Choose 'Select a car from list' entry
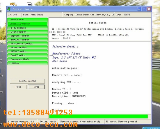Image resolution: width=160 pixels, height=129 pixels. click(x=27, y=24)
